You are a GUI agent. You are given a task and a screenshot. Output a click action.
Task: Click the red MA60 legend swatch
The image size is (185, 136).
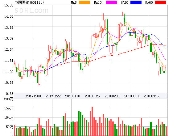[161, 2]
